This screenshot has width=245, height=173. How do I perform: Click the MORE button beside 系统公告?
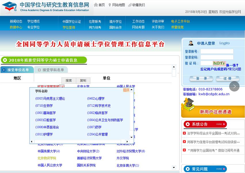(x=220, y=124)
